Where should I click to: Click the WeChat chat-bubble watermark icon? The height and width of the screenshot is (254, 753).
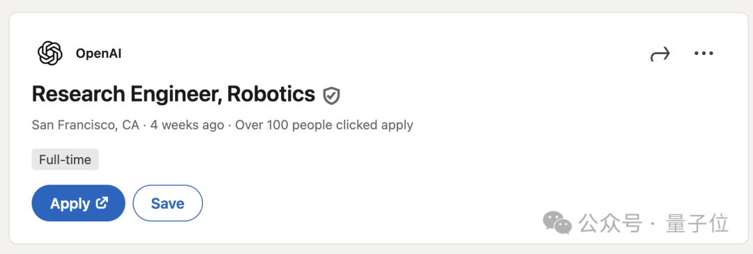[x=557, y=223]
